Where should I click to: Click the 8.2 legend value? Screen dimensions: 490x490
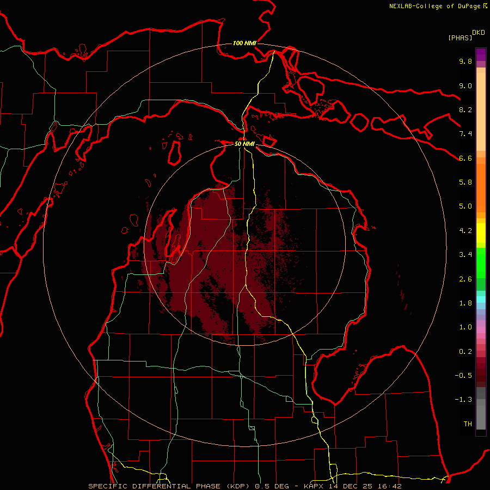[x=465, y=109]
